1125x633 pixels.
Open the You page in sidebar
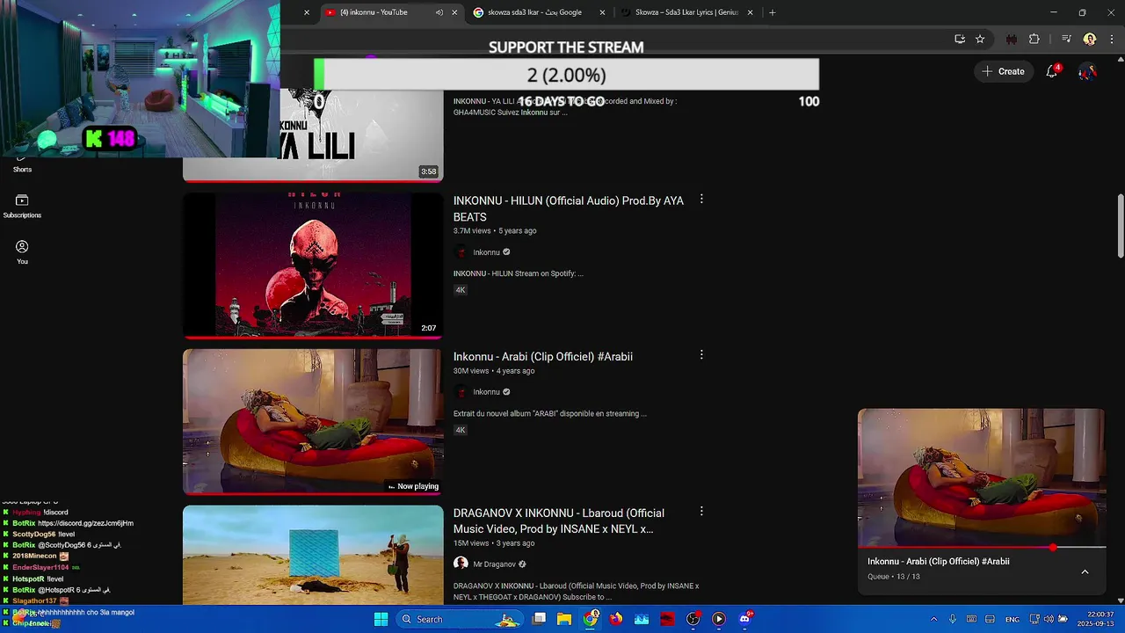22,252
